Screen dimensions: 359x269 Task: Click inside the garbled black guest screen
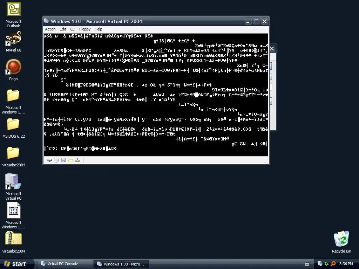(x=156, y=95)
